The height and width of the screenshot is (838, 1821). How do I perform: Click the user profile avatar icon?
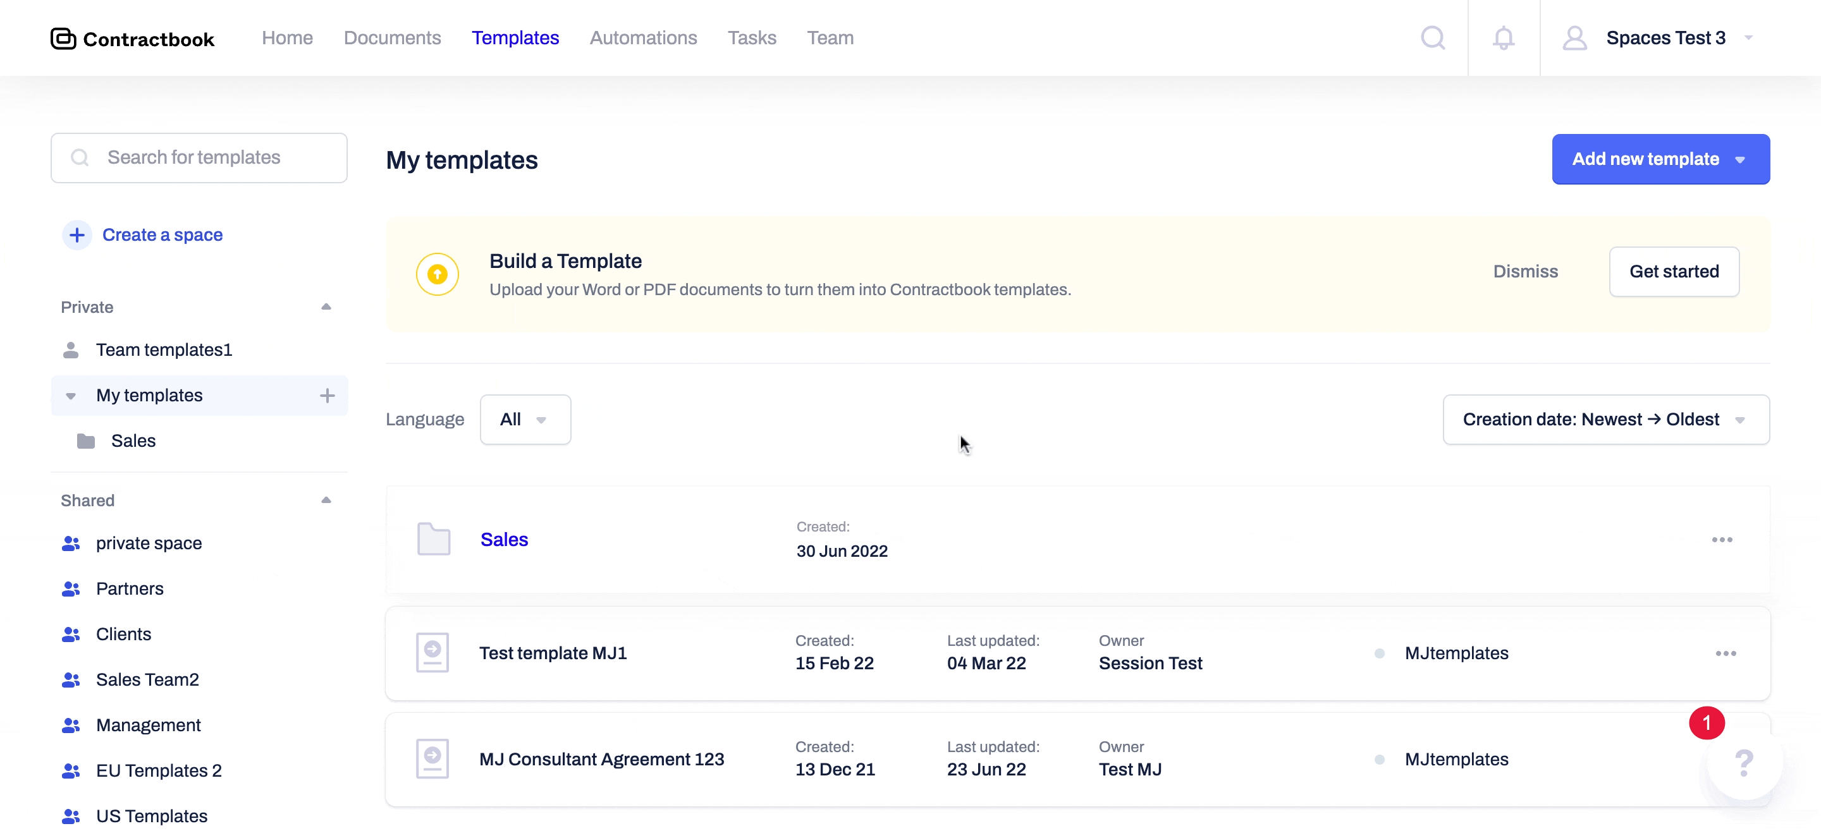(1575, 37)
